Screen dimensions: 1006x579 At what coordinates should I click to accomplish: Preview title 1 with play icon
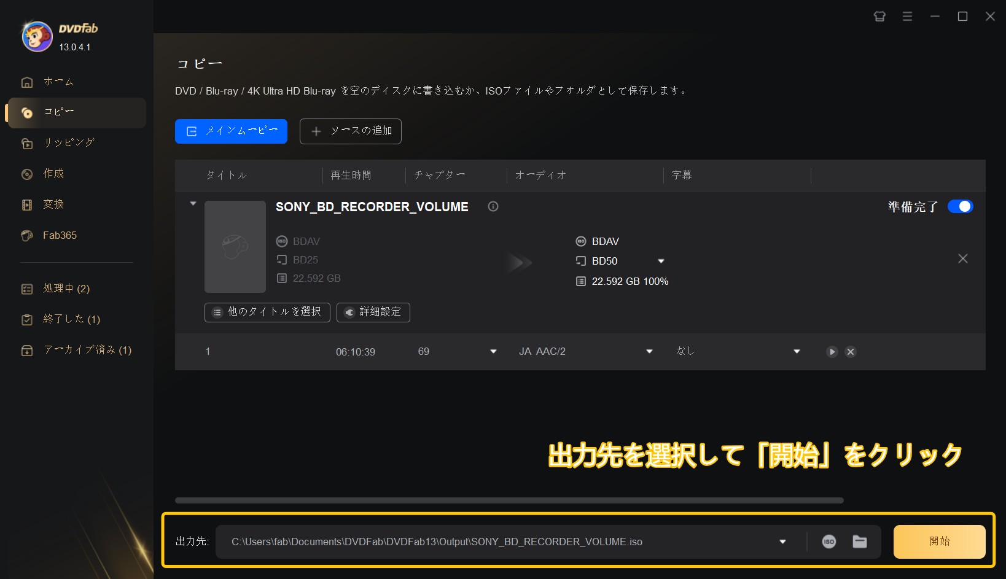tap(832, 352)
